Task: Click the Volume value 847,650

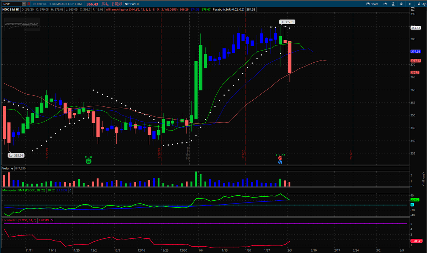Action: pos(20,168)
